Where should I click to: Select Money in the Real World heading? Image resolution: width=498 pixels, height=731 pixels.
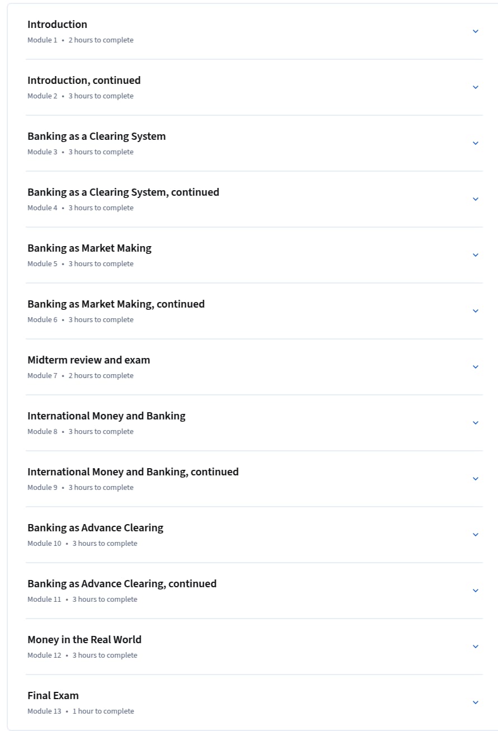(84, 640)
